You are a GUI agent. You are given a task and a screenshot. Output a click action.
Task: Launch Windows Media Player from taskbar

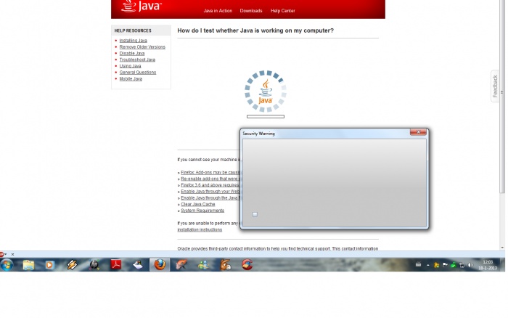click(x=49, y=265)
